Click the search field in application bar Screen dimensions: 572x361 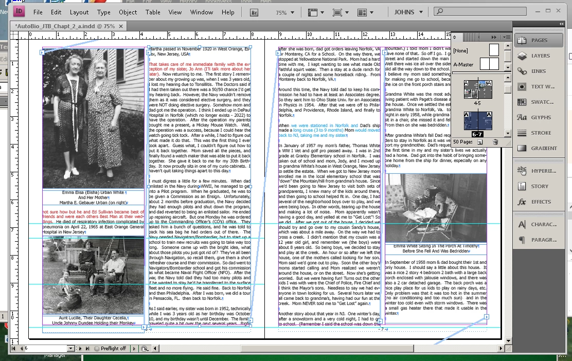point(480,11)
